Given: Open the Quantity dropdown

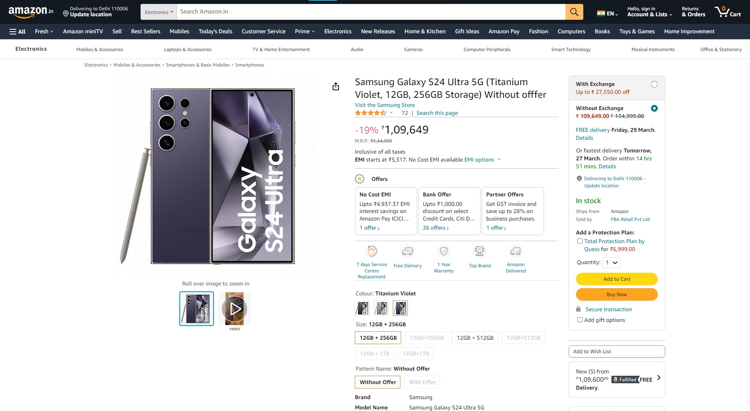Looking at the screenshot, I should [x=611, y=263].
